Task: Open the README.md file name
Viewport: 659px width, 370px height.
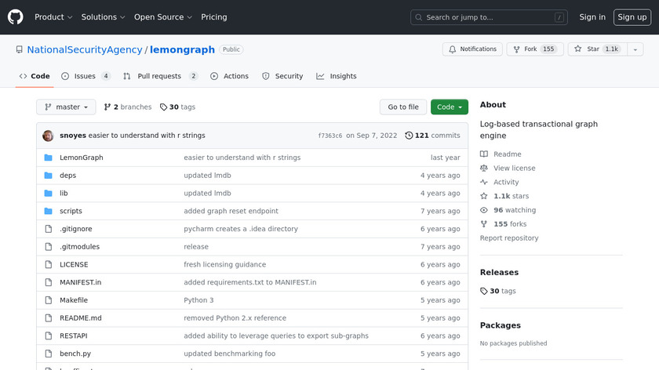Action: (x=81, y=318)
